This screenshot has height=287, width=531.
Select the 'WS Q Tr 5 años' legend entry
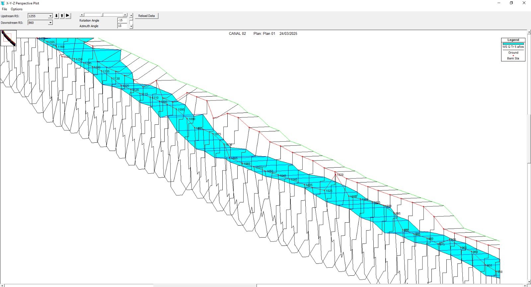coord(513,47)
